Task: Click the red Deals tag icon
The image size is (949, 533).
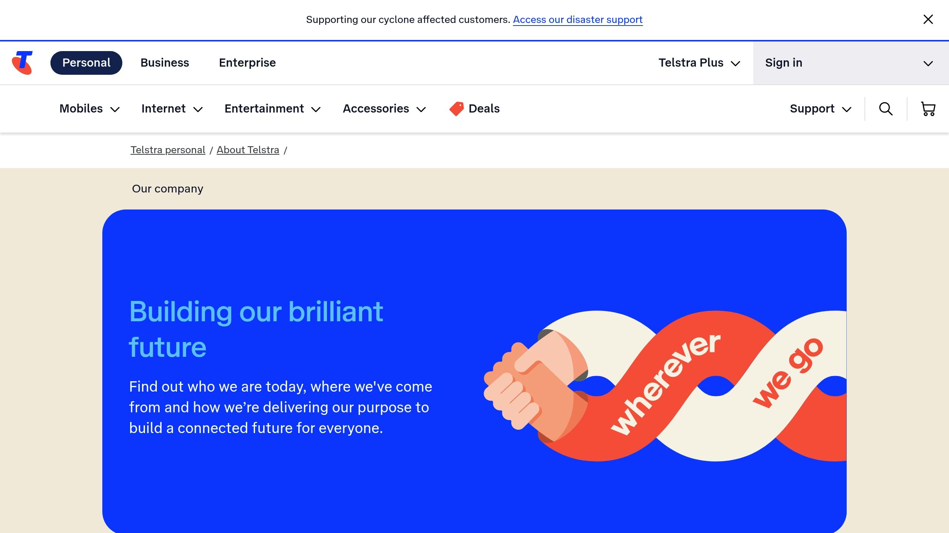Action: pos(456,109)
